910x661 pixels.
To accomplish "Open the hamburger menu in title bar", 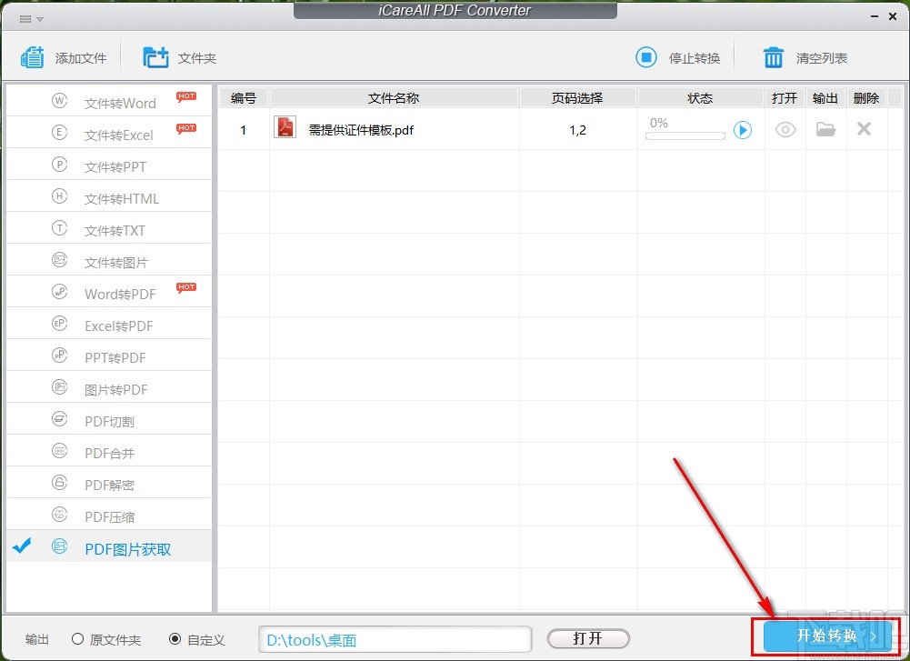I will tap(25, 19).
